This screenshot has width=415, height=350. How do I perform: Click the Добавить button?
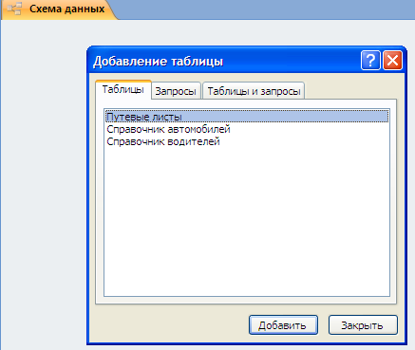[283, 324]
